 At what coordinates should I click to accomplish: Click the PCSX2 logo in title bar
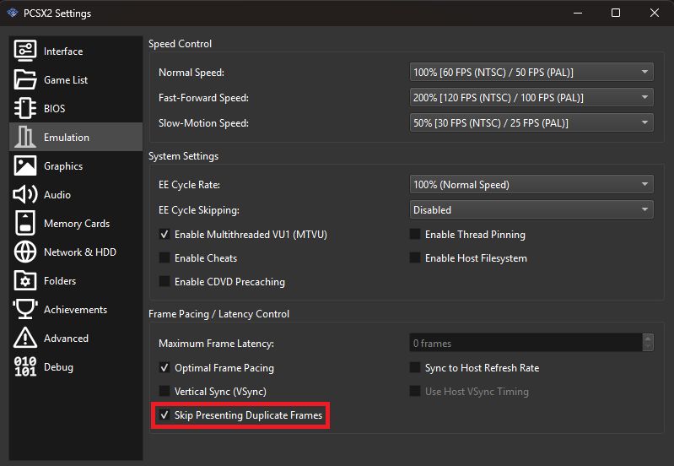pyautogui.click(x=13, y=13)
